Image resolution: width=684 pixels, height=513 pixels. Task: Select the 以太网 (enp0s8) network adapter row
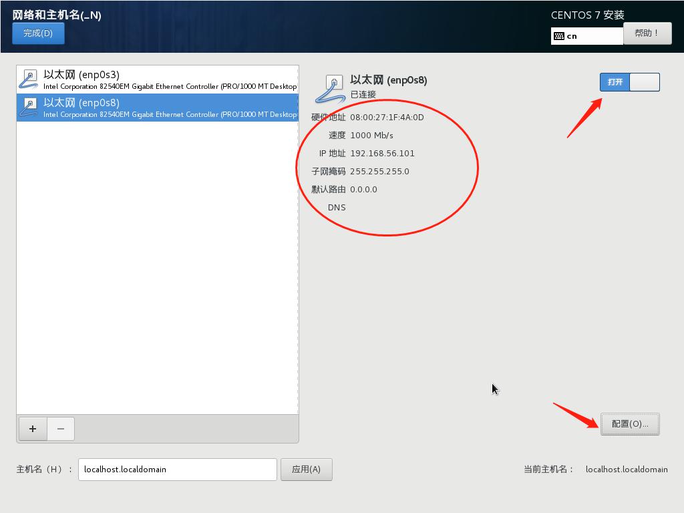coord(158,108)
